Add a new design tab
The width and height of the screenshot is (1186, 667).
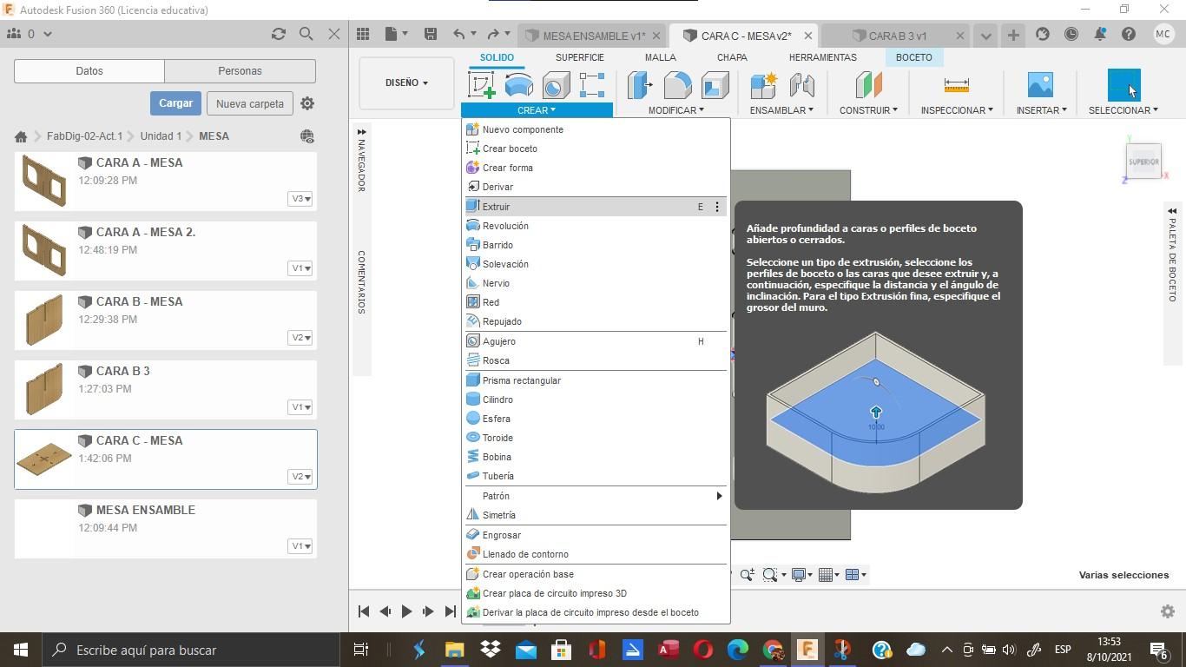coord(1013,35)
